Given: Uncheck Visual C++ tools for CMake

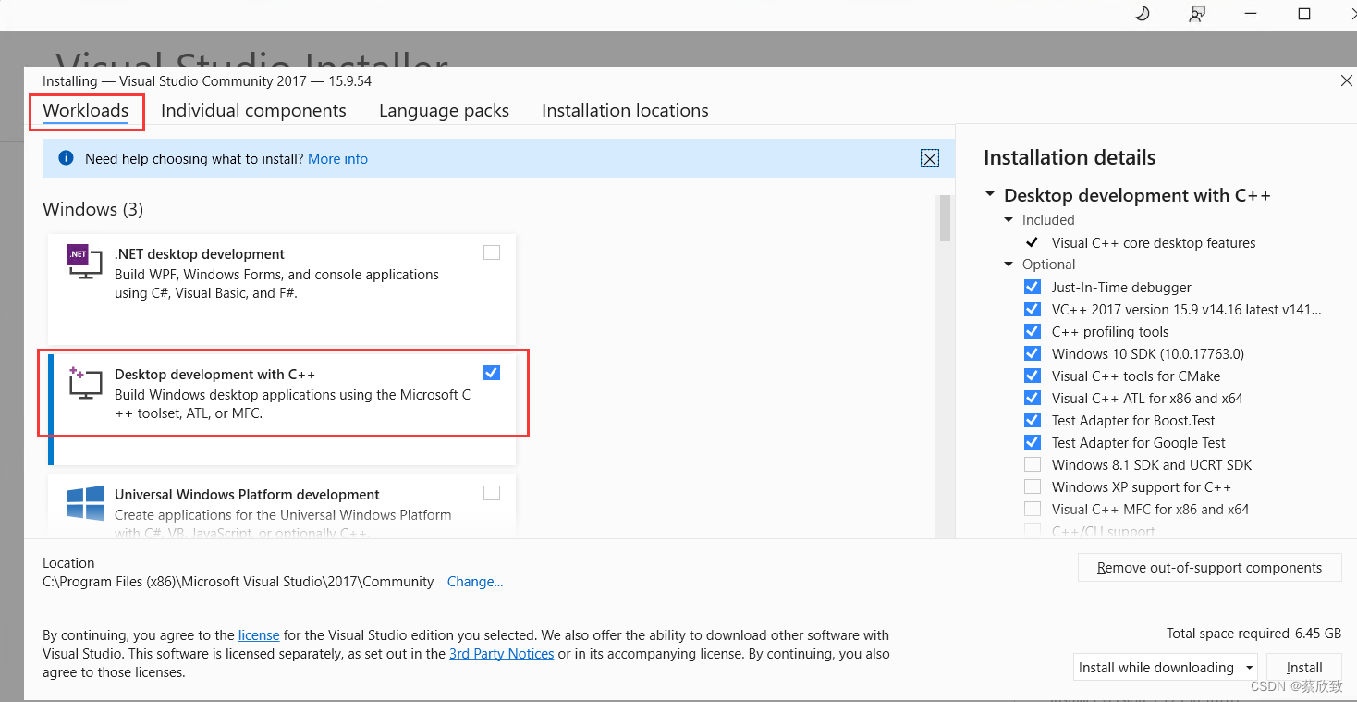Looking at the screenshot, I should (x=1033, y=376).
